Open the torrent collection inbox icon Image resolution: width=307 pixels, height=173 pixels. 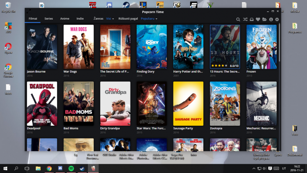click(x=252, y=20)
